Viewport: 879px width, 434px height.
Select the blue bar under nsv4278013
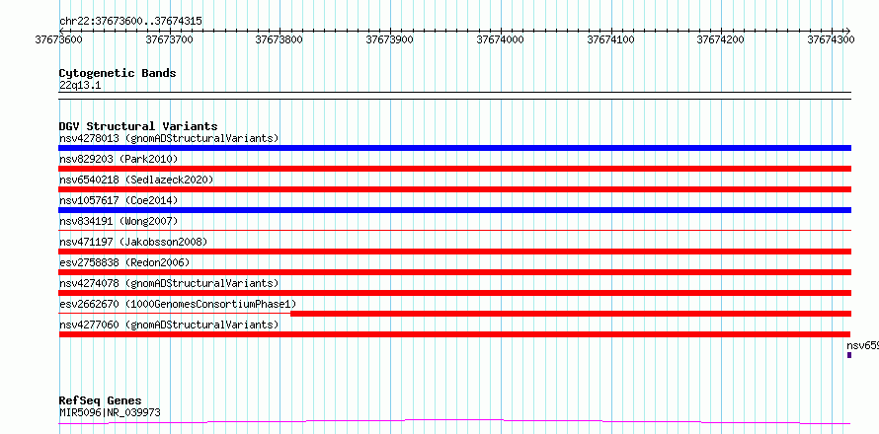pyautogui.click(x=454, y=148)
